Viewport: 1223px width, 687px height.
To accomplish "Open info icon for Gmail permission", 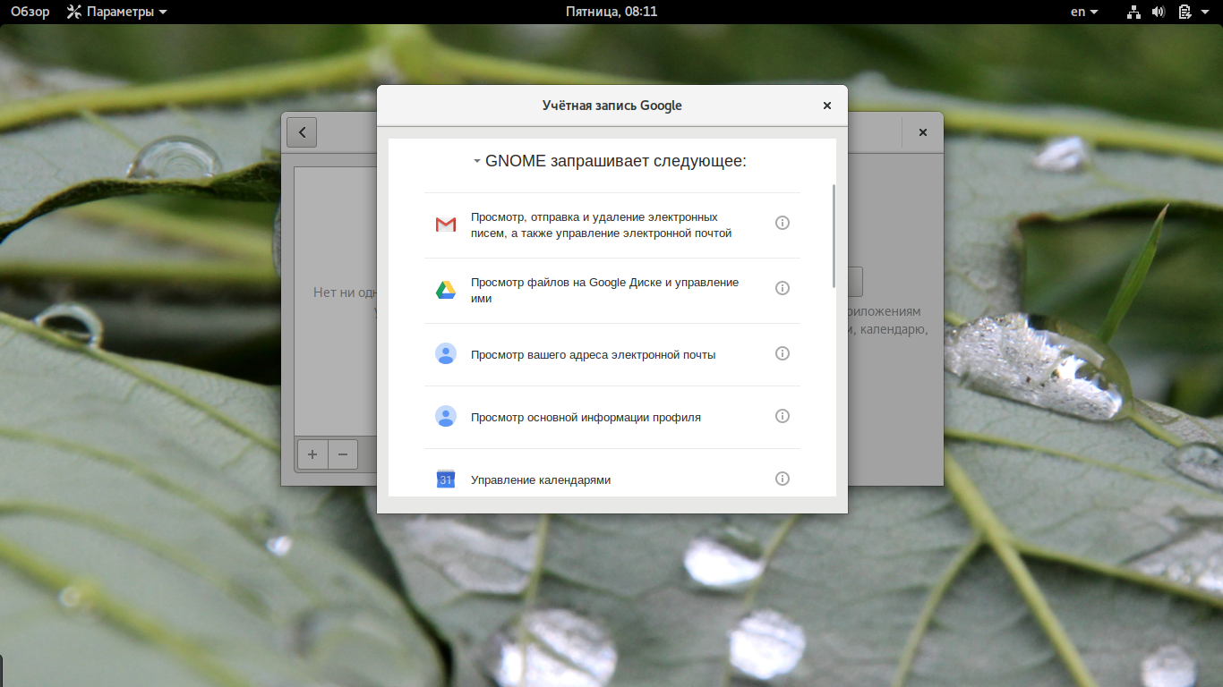I will tap(783, 223).
